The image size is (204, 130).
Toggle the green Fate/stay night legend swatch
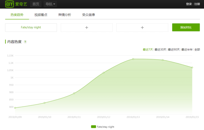pyautogui.click(x=93, y=127)
